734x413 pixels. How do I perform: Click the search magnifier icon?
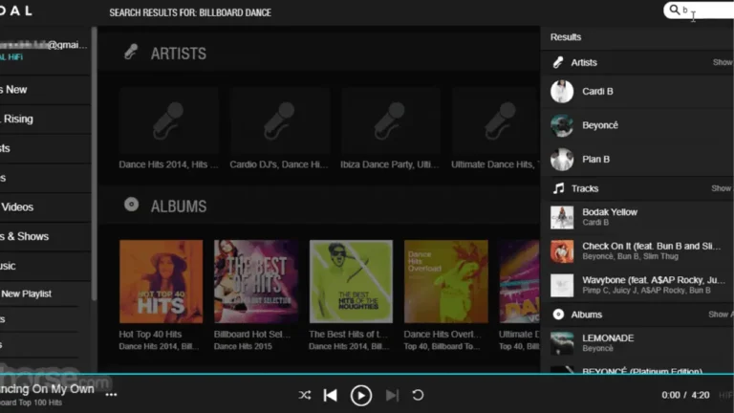(674, 10)
